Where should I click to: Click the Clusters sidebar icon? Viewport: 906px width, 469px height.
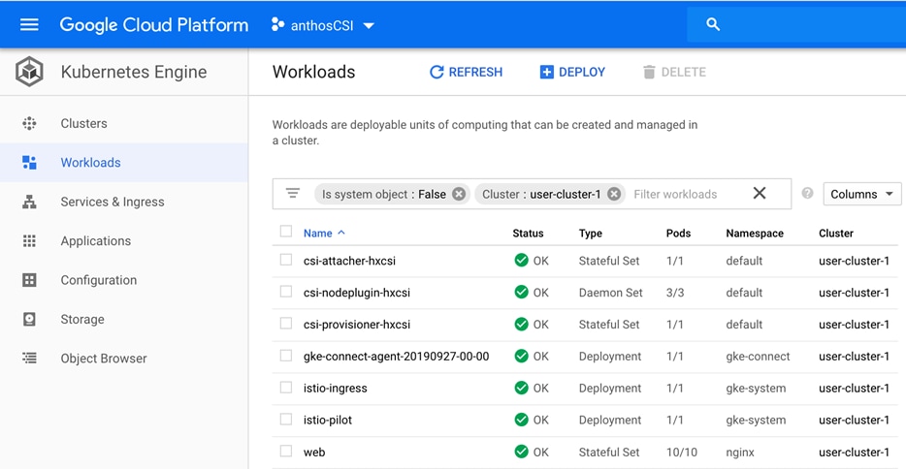click(29, 123)
